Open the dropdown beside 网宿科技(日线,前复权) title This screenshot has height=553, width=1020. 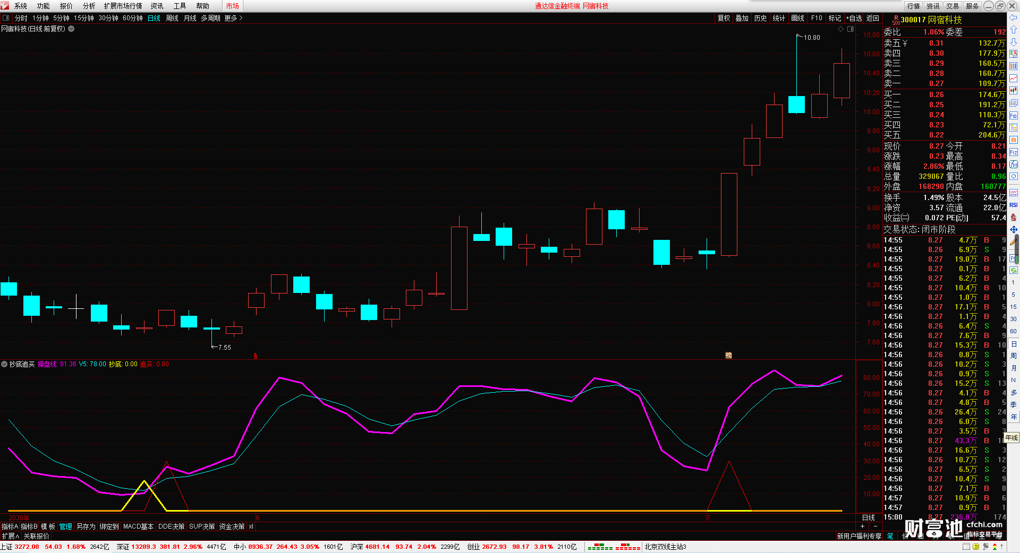coord(71,29)
